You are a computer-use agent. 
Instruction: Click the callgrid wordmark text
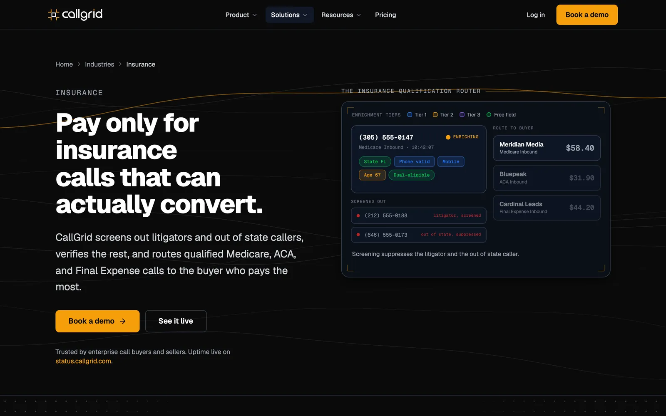pyautogui.click(x=82, y=15)
